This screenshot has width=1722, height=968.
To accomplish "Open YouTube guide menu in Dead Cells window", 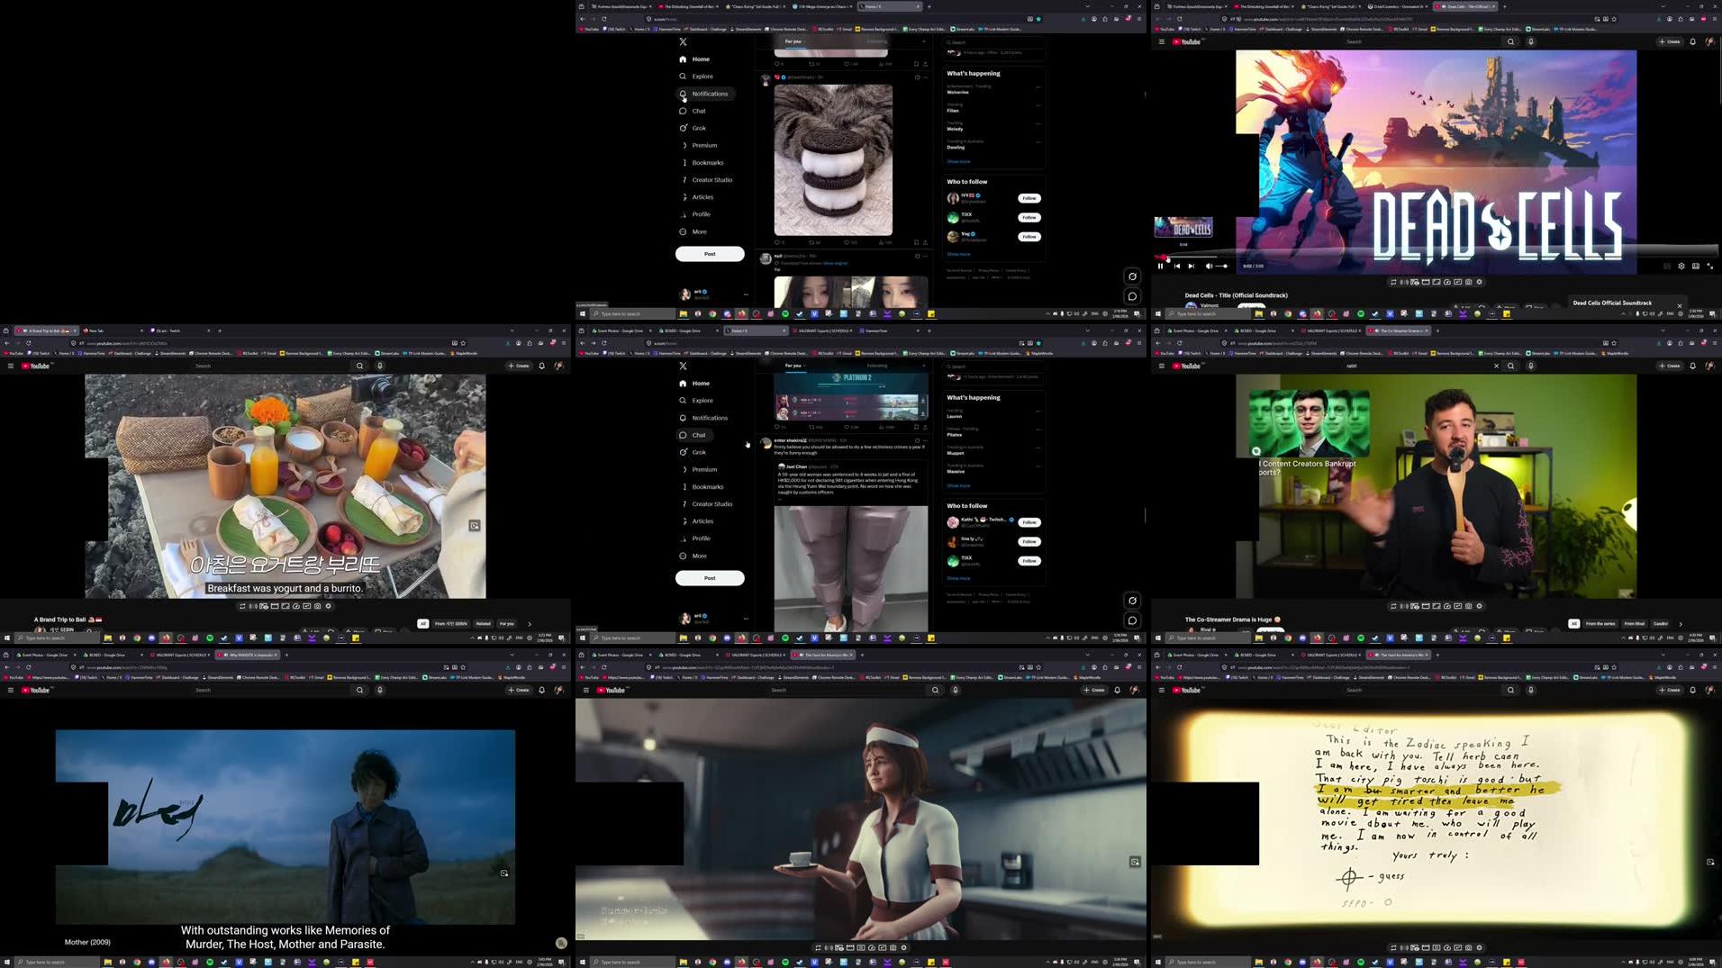I will (1161, 41).
